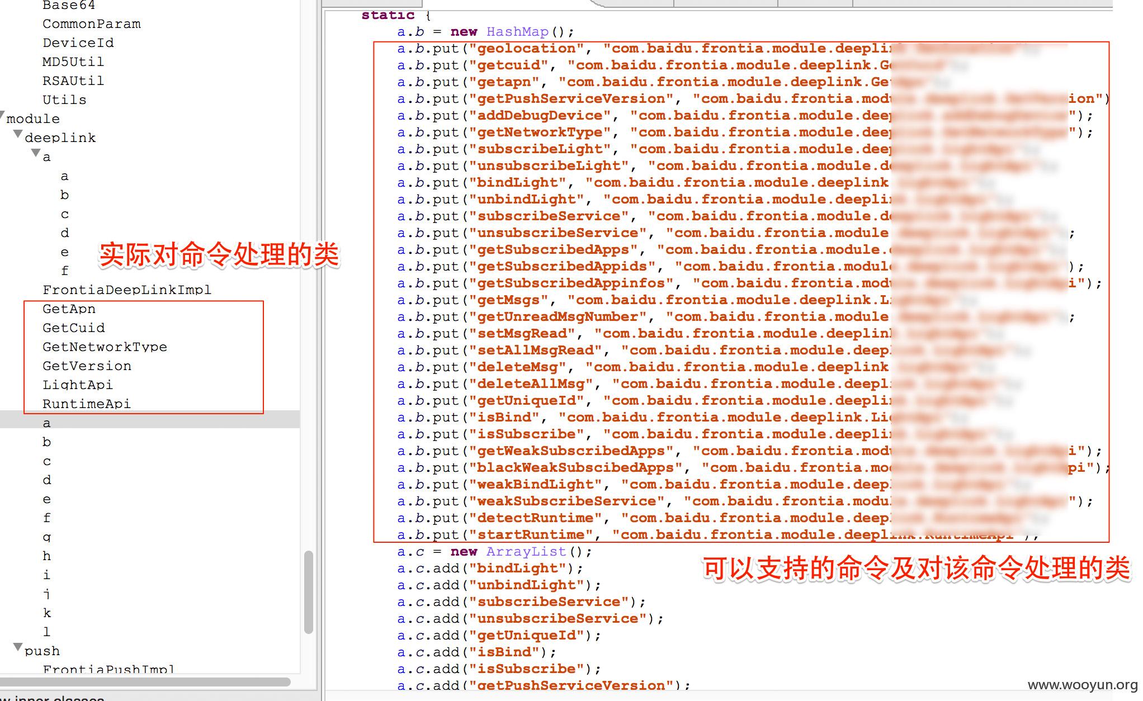The height and width of the screenshot is (701, 1143).
Task: Click the "unsubscribeLight" string literal
Action: point(549,166)
